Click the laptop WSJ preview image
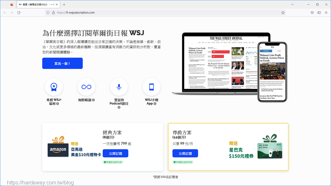The height and width of the screenshot is (186, 331). pyautogui.click(x=219, y=63)
